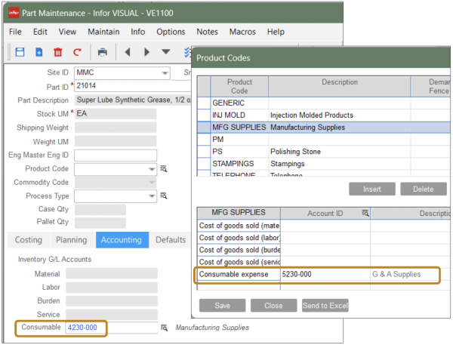
Task: Select the PS product code row
Action: click(x=324, y=152)
